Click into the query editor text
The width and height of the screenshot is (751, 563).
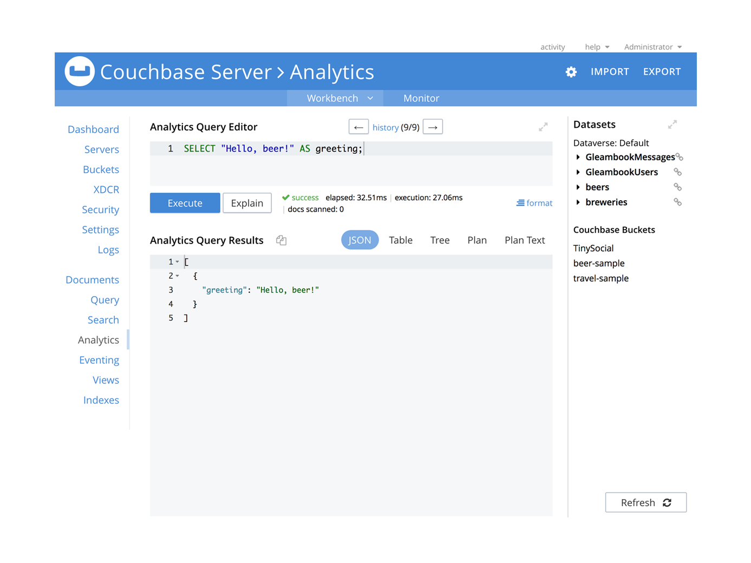point(273,149)
